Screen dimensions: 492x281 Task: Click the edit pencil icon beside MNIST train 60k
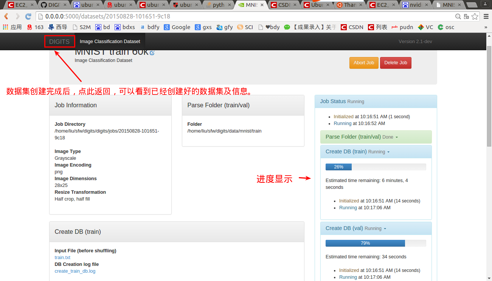152,53
